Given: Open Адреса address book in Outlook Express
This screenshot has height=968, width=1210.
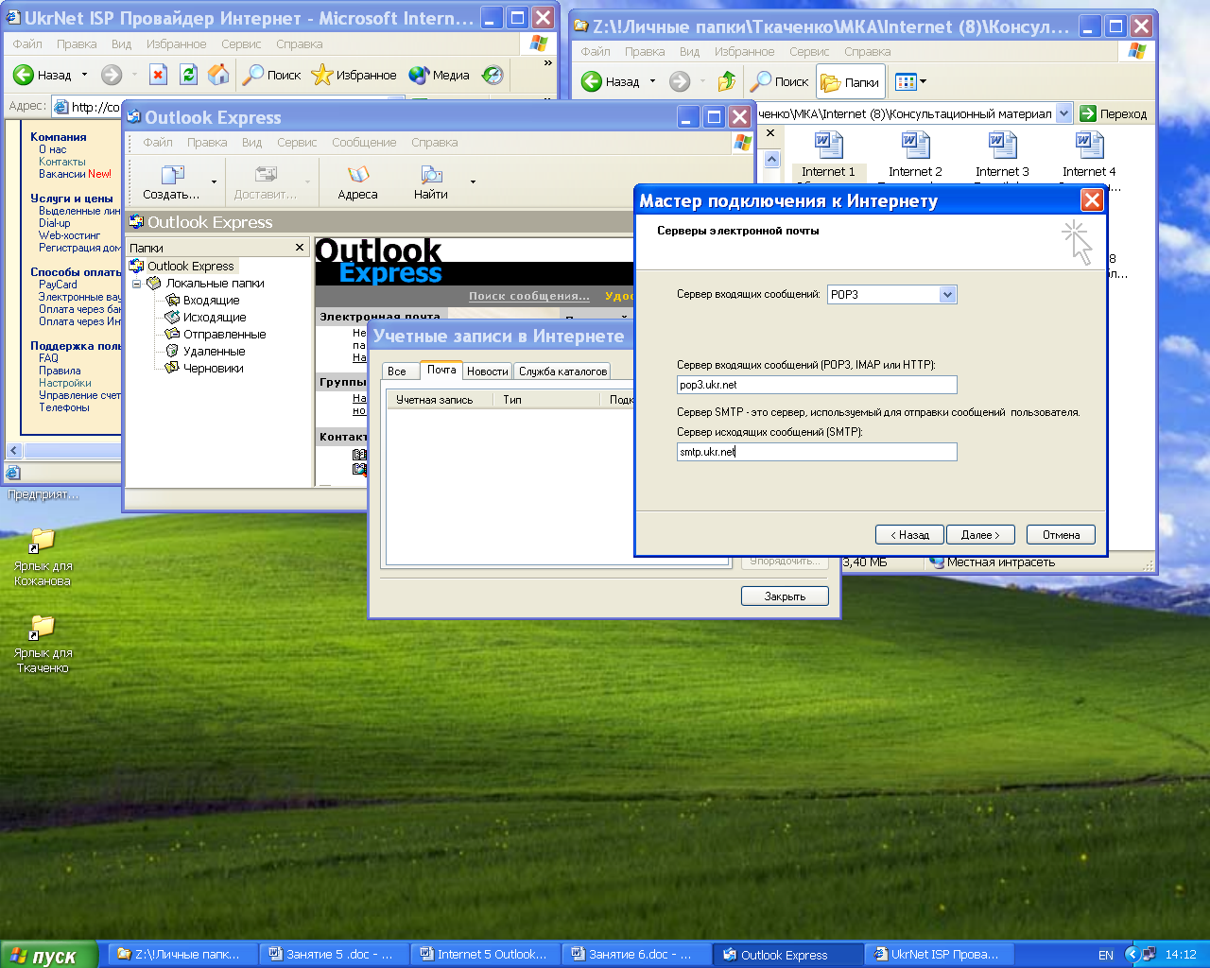Looking at the screenshot, I should pyautogui.click(x=357, y=182).
